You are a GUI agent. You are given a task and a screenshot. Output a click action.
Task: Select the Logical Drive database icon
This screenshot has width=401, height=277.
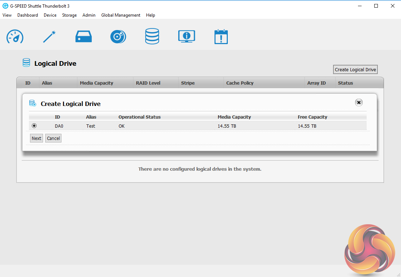(x=152, y=37)
